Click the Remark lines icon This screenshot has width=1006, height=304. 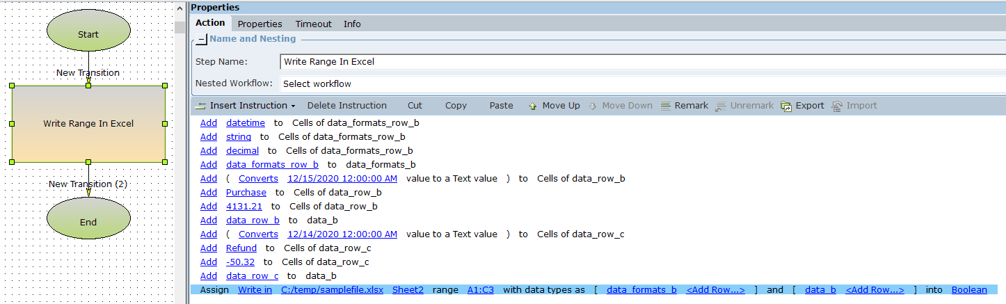point(665,106)
